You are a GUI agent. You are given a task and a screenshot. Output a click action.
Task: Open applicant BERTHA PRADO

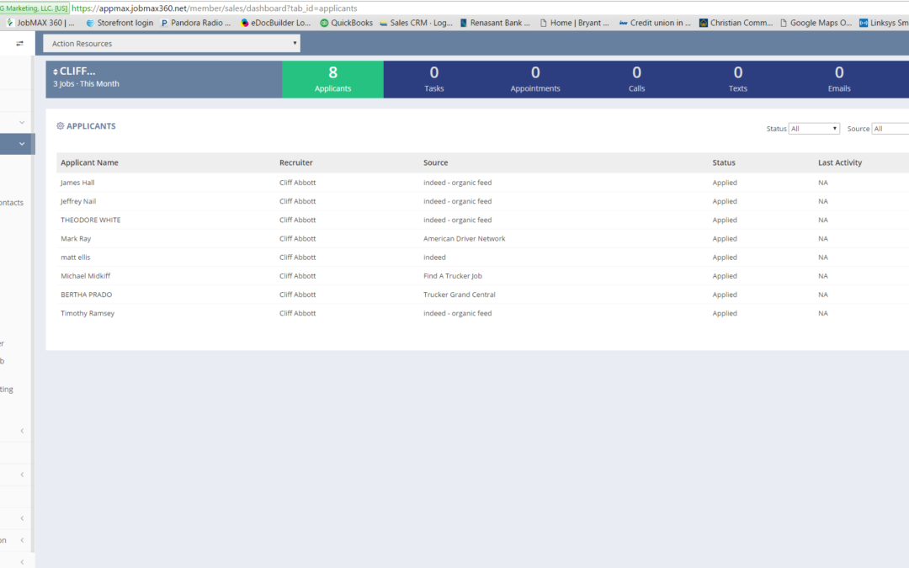[x=86, y=295]
